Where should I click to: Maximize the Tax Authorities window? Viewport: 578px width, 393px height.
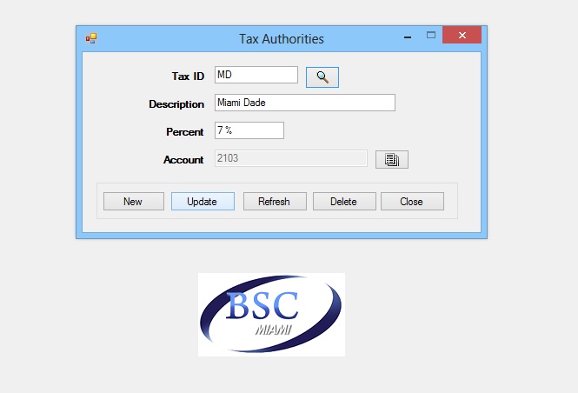tap(431, 35)
